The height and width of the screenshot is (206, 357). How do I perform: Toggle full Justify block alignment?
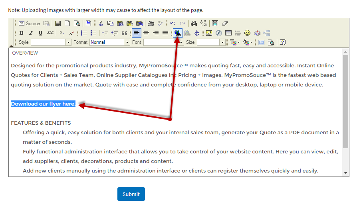pyautogui.click(x=165, y=33)
